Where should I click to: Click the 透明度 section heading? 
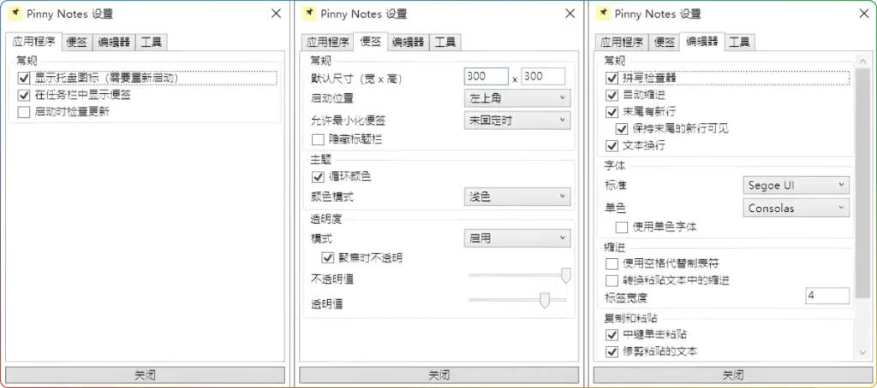[325, 219]
